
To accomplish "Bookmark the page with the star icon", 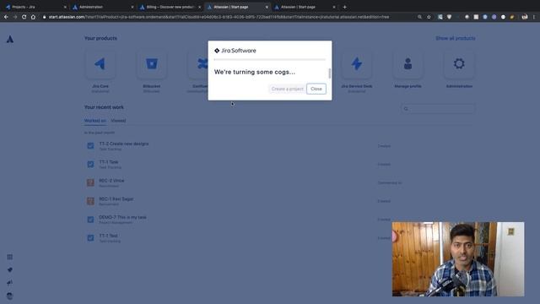I will pos(429,17).
